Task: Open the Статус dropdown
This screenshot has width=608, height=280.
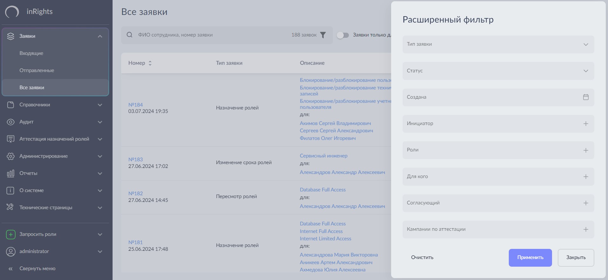Action: click(498, 71)
